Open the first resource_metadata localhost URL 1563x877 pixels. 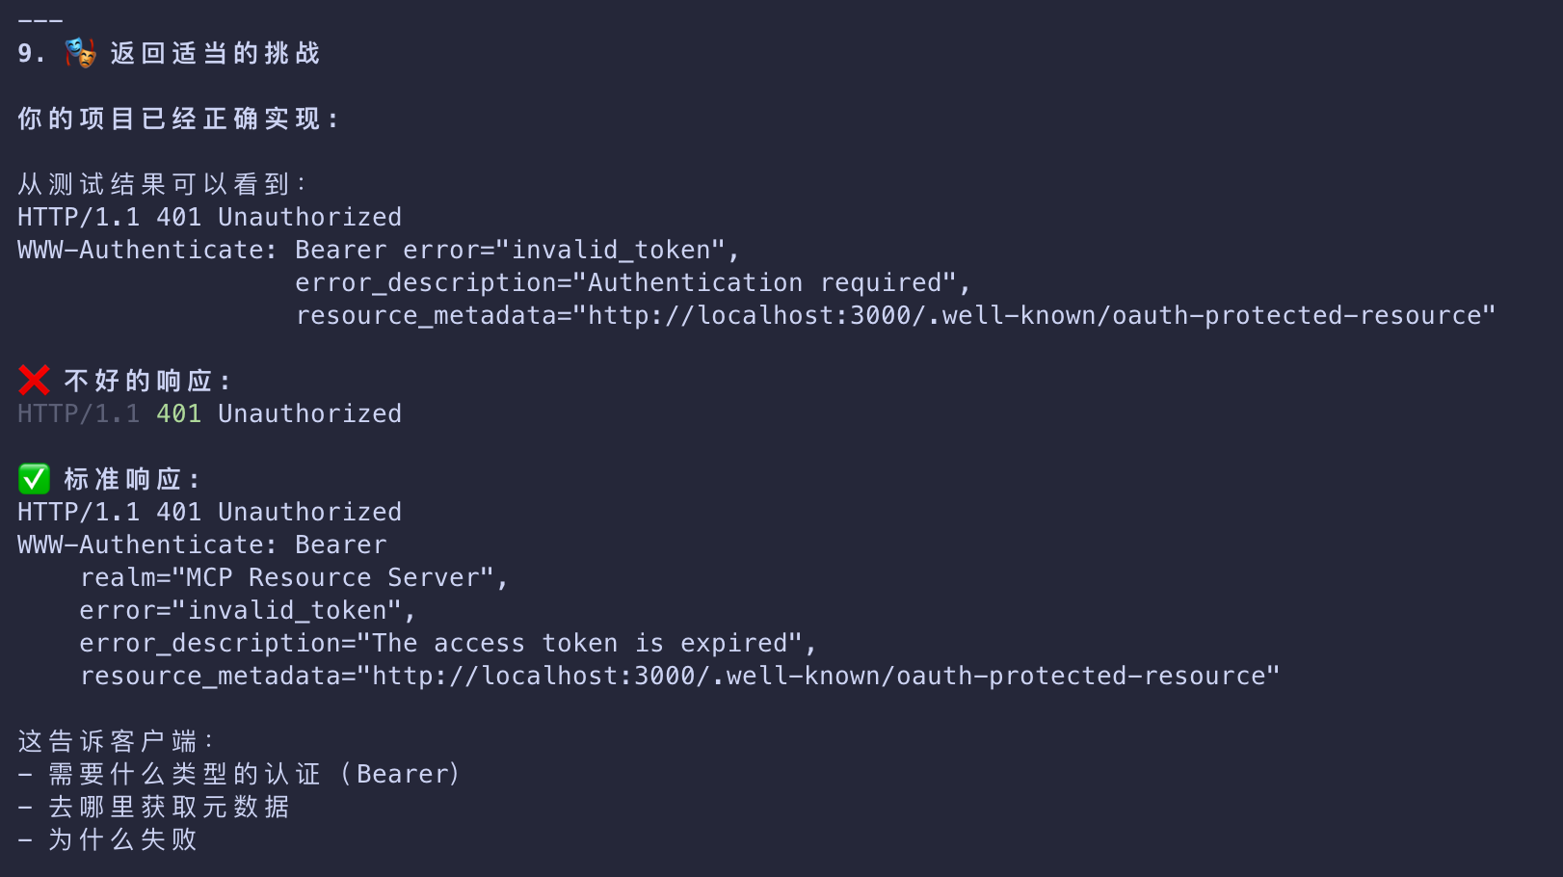(x=1041, y=315)
